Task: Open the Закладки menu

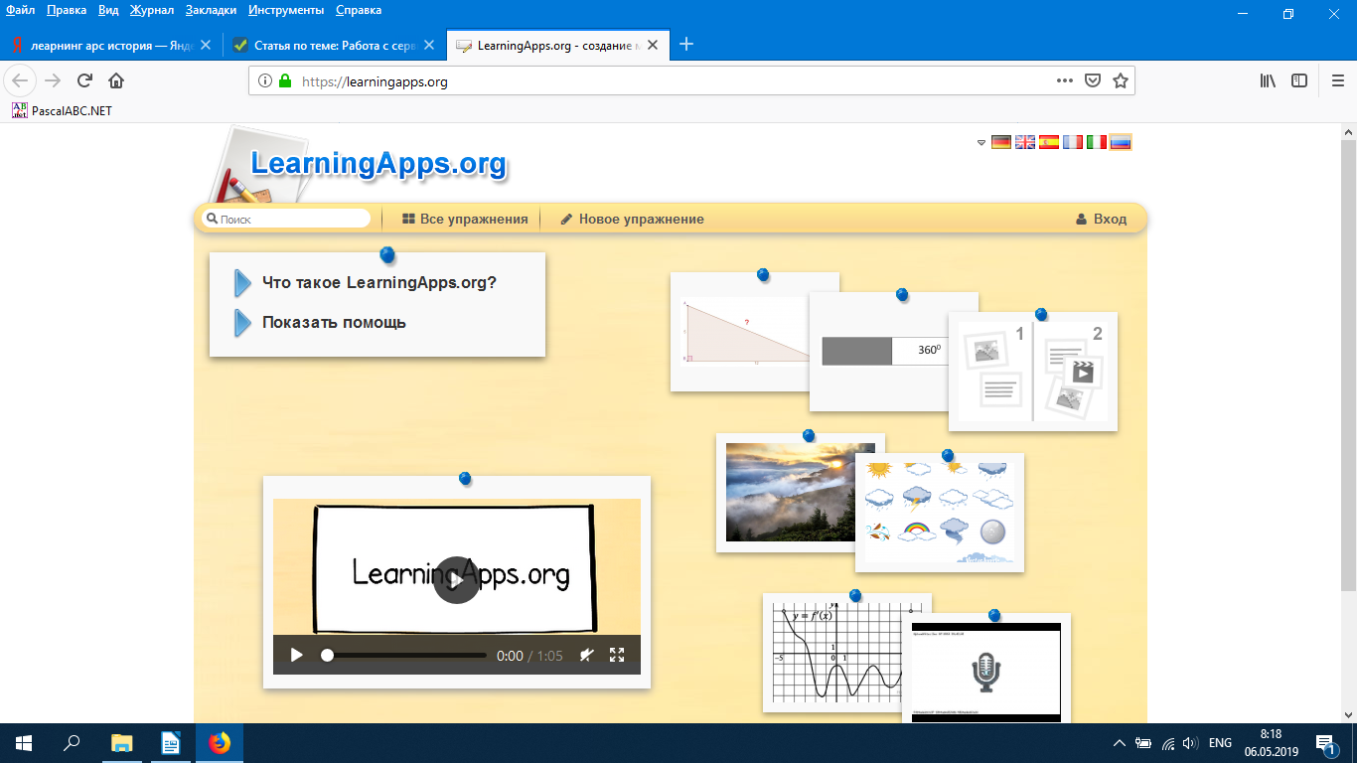Action: click(211, 10)
